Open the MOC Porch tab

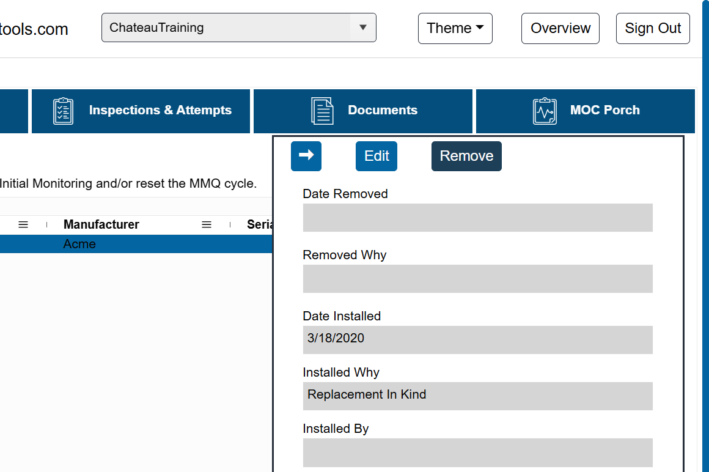[x=585, y=111]
